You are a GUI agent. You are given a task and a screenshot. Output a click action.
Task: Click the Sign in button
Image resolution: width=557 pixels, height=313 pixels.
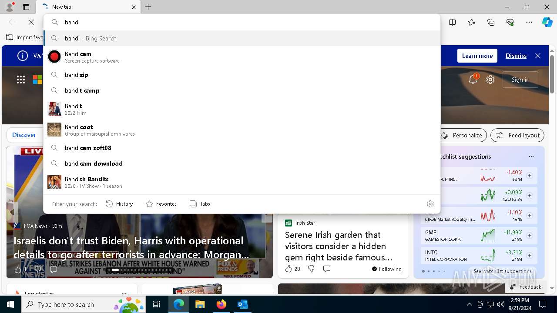pyautogui.click(x=520, y=80)
